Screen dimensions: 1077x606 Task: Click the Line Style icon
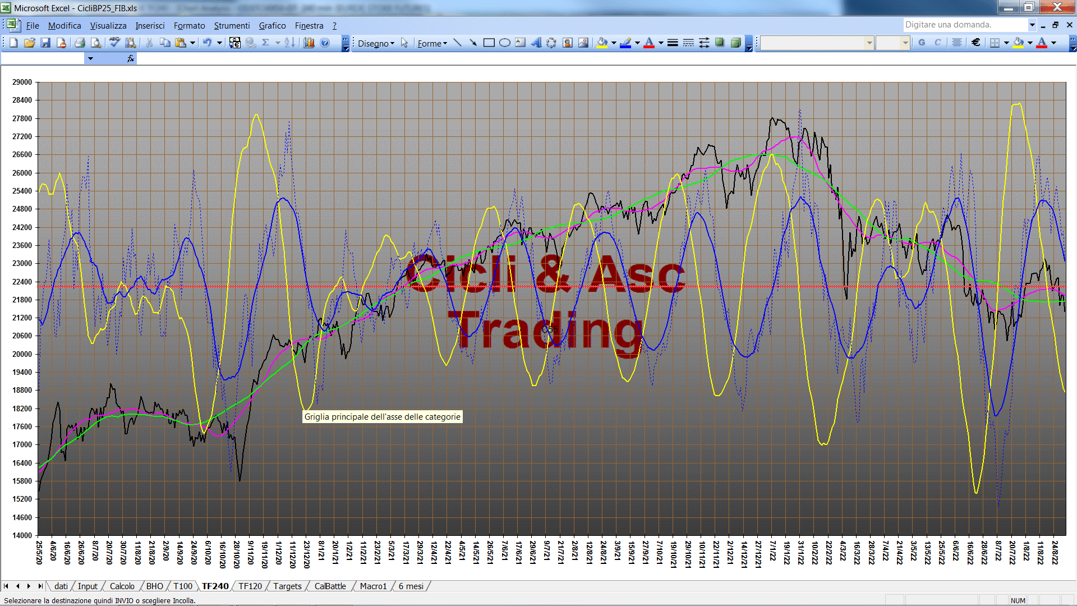pyautogui.click(x=673, y=43)
